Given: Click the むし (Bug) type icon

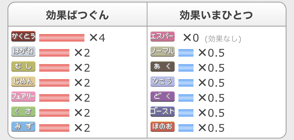Looking at the screenshot, I should pyautogui.click(x=23, y=66).
